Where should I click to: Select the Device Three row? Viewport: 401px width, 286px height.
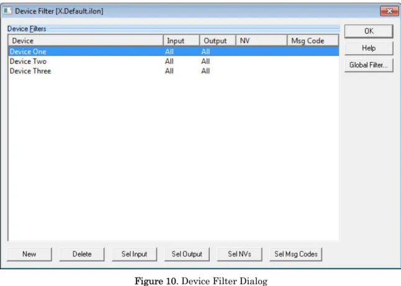[174, 71]
